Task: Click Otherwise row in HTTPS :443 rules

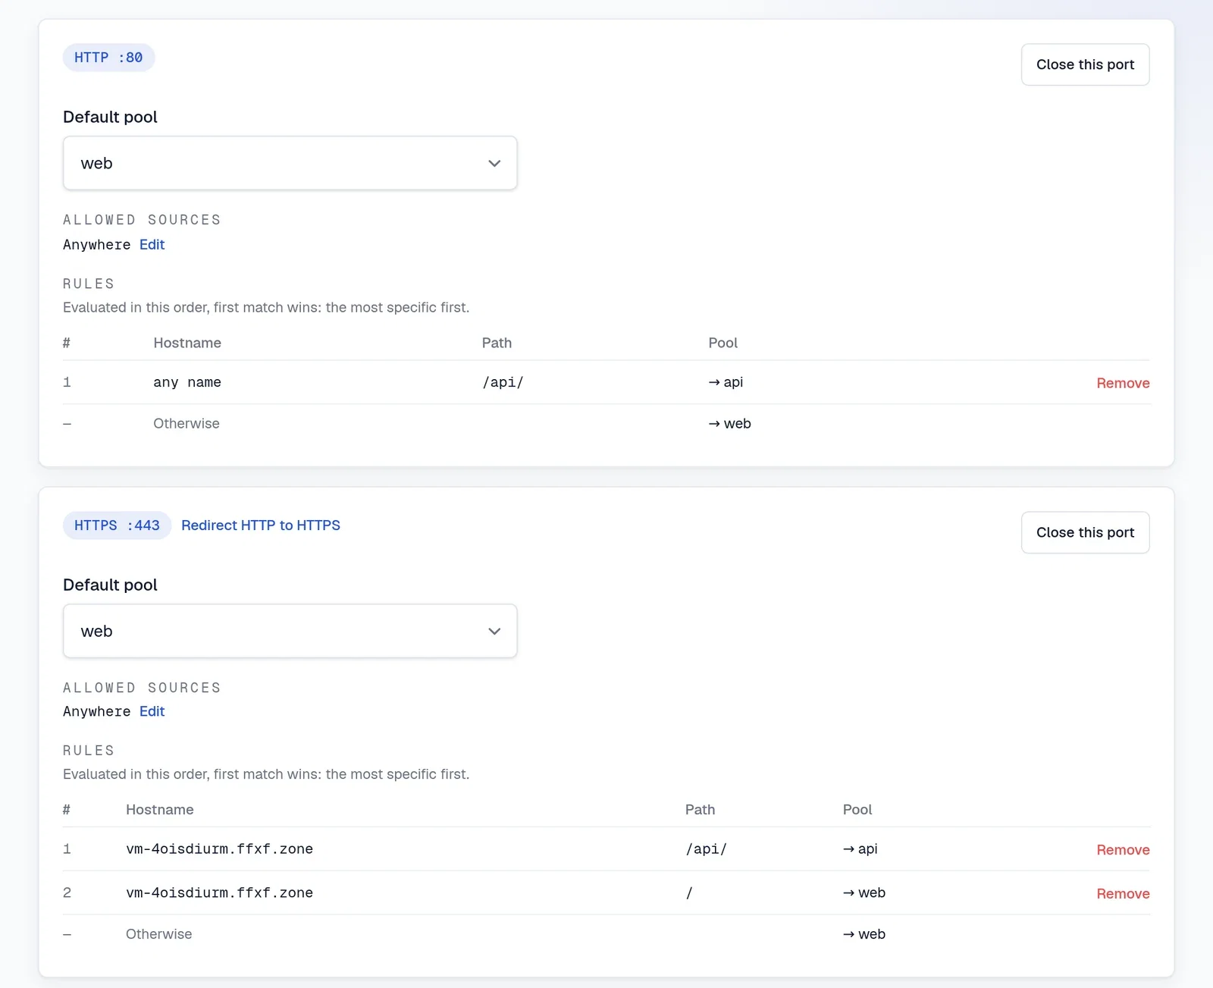Action: click(606, 934)
